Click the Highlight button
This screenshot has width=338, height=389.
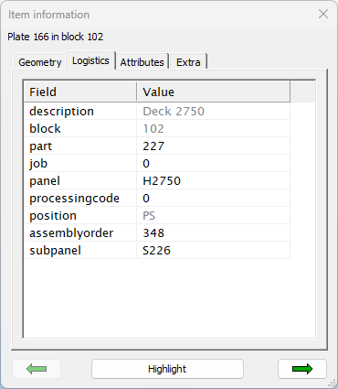click(167, 369)
